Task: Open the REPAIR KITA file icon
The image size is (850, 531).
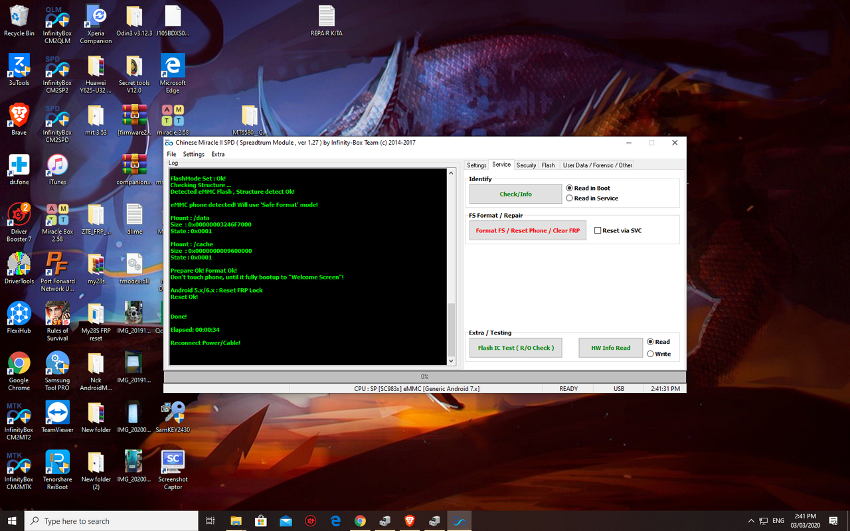Action: click(x=327, y=21)
